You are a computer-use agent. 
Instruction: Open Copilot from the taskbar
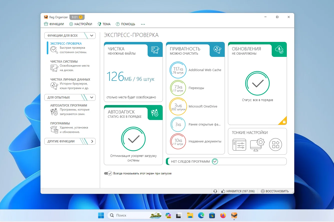[168, 215]
